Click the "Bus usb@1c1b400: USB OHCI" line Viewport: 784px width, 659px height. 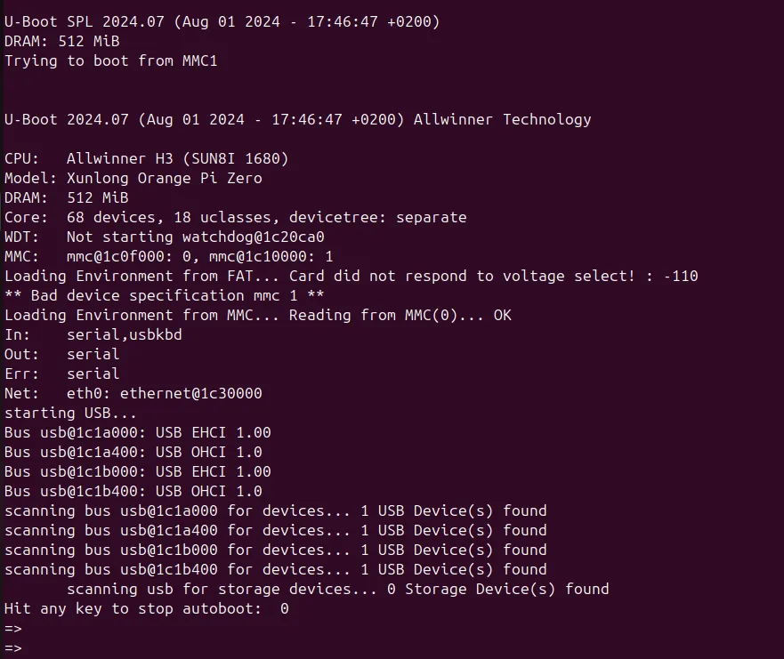[133, 491]
